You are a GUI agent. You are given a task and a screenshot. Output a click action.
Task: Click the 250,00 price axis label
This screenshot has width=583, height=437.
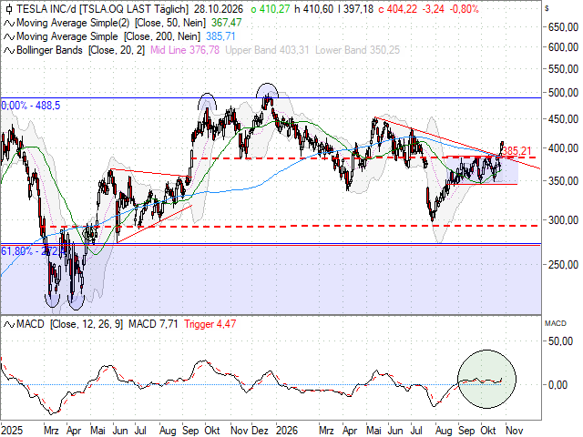tap(563, 265)
